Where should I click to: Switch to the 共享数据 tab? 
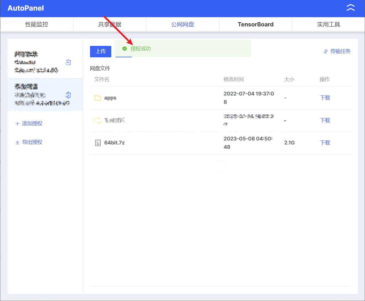pyautogui.click(x=110, y=24)
